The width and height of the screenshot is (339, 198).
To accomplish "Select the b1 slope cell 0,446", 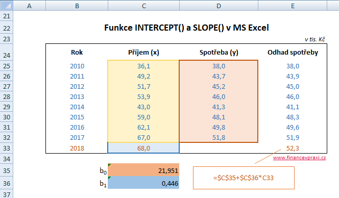I will [x=143, y=183].
